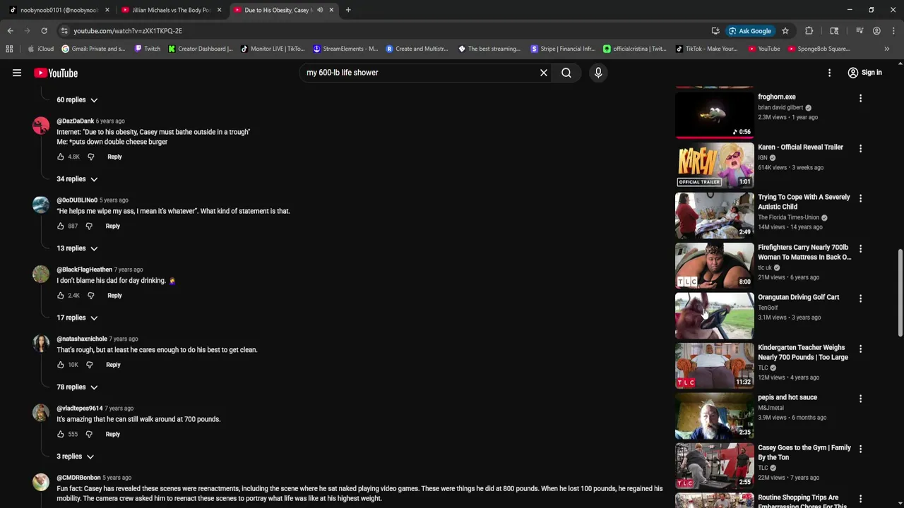Like the @natashaxnichole comment
The image size is (904, 508).
(61, 365)
